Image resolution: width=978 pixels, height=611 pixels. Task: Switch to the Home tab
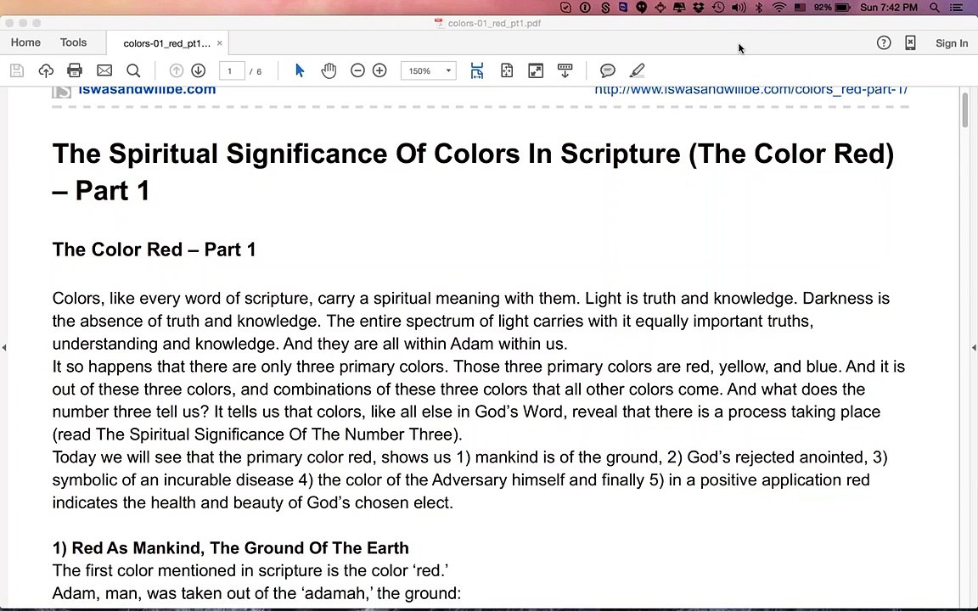click(25, 42)
